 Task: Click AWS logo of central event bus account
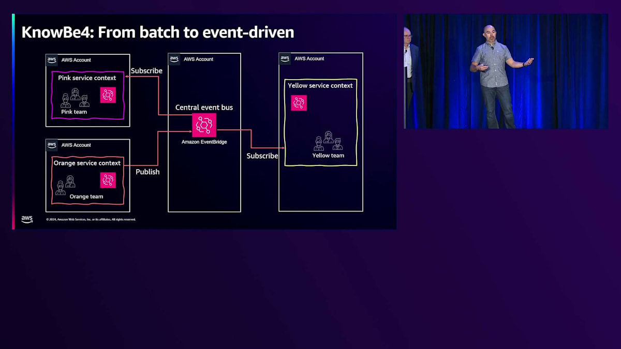174,59
